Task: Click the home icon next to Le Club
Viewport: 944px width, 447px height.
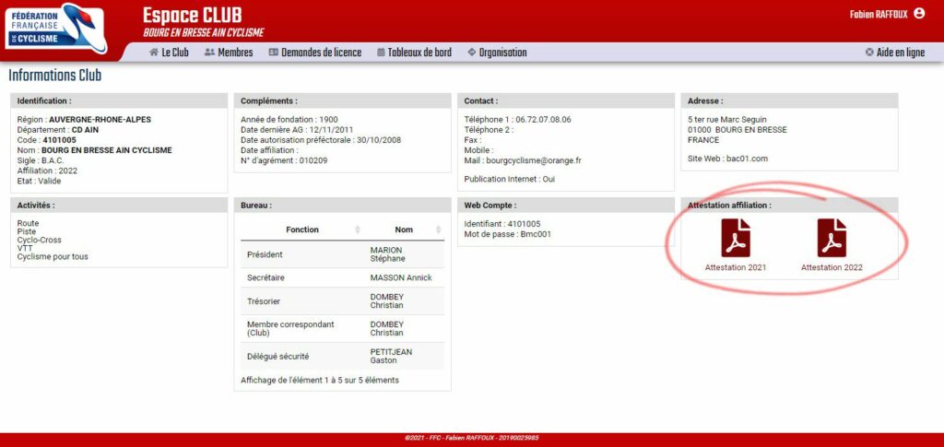Action: click(x=154, y=53)
